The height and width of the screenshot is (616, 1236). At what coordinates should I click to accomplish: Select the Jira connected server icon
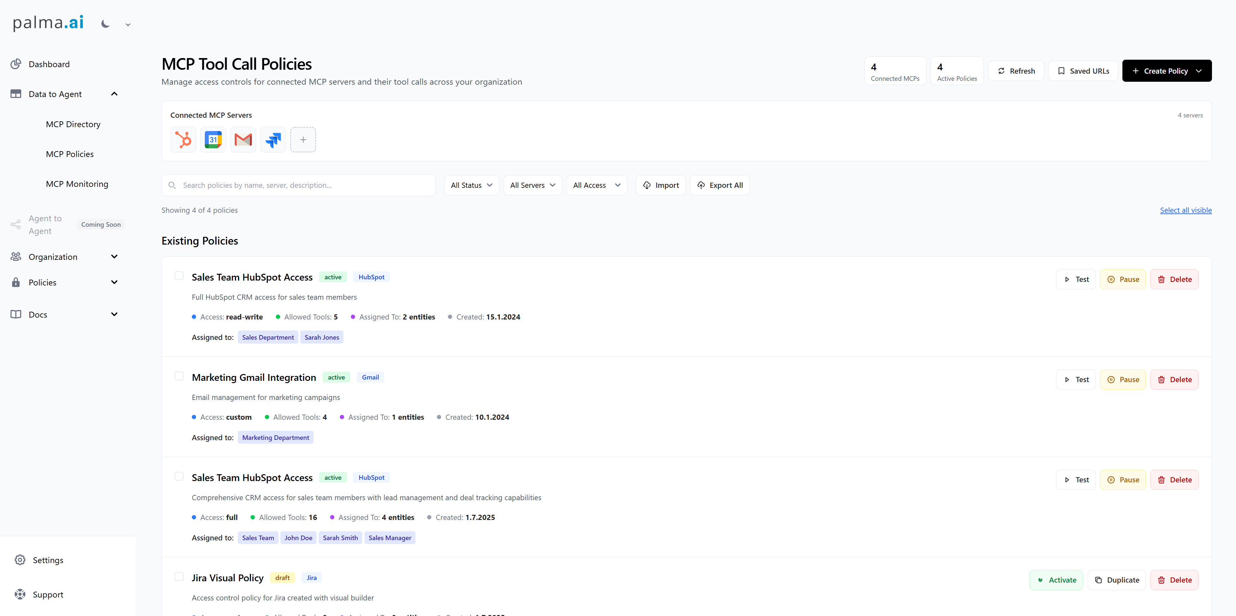click(x=273, y=139)
